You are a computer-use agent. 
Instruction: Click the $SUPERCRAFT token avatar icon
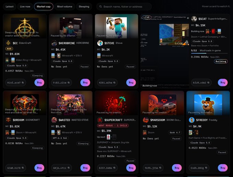(100, 120)
